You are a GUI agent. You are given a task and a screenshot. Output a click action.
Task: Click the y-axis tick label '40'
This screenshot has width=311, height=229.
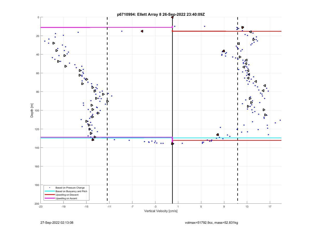point(38,55)
